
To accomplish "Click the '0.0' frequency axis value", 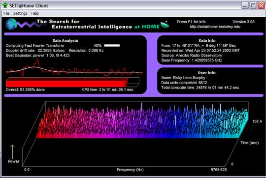I will click(x=27, y=170).
